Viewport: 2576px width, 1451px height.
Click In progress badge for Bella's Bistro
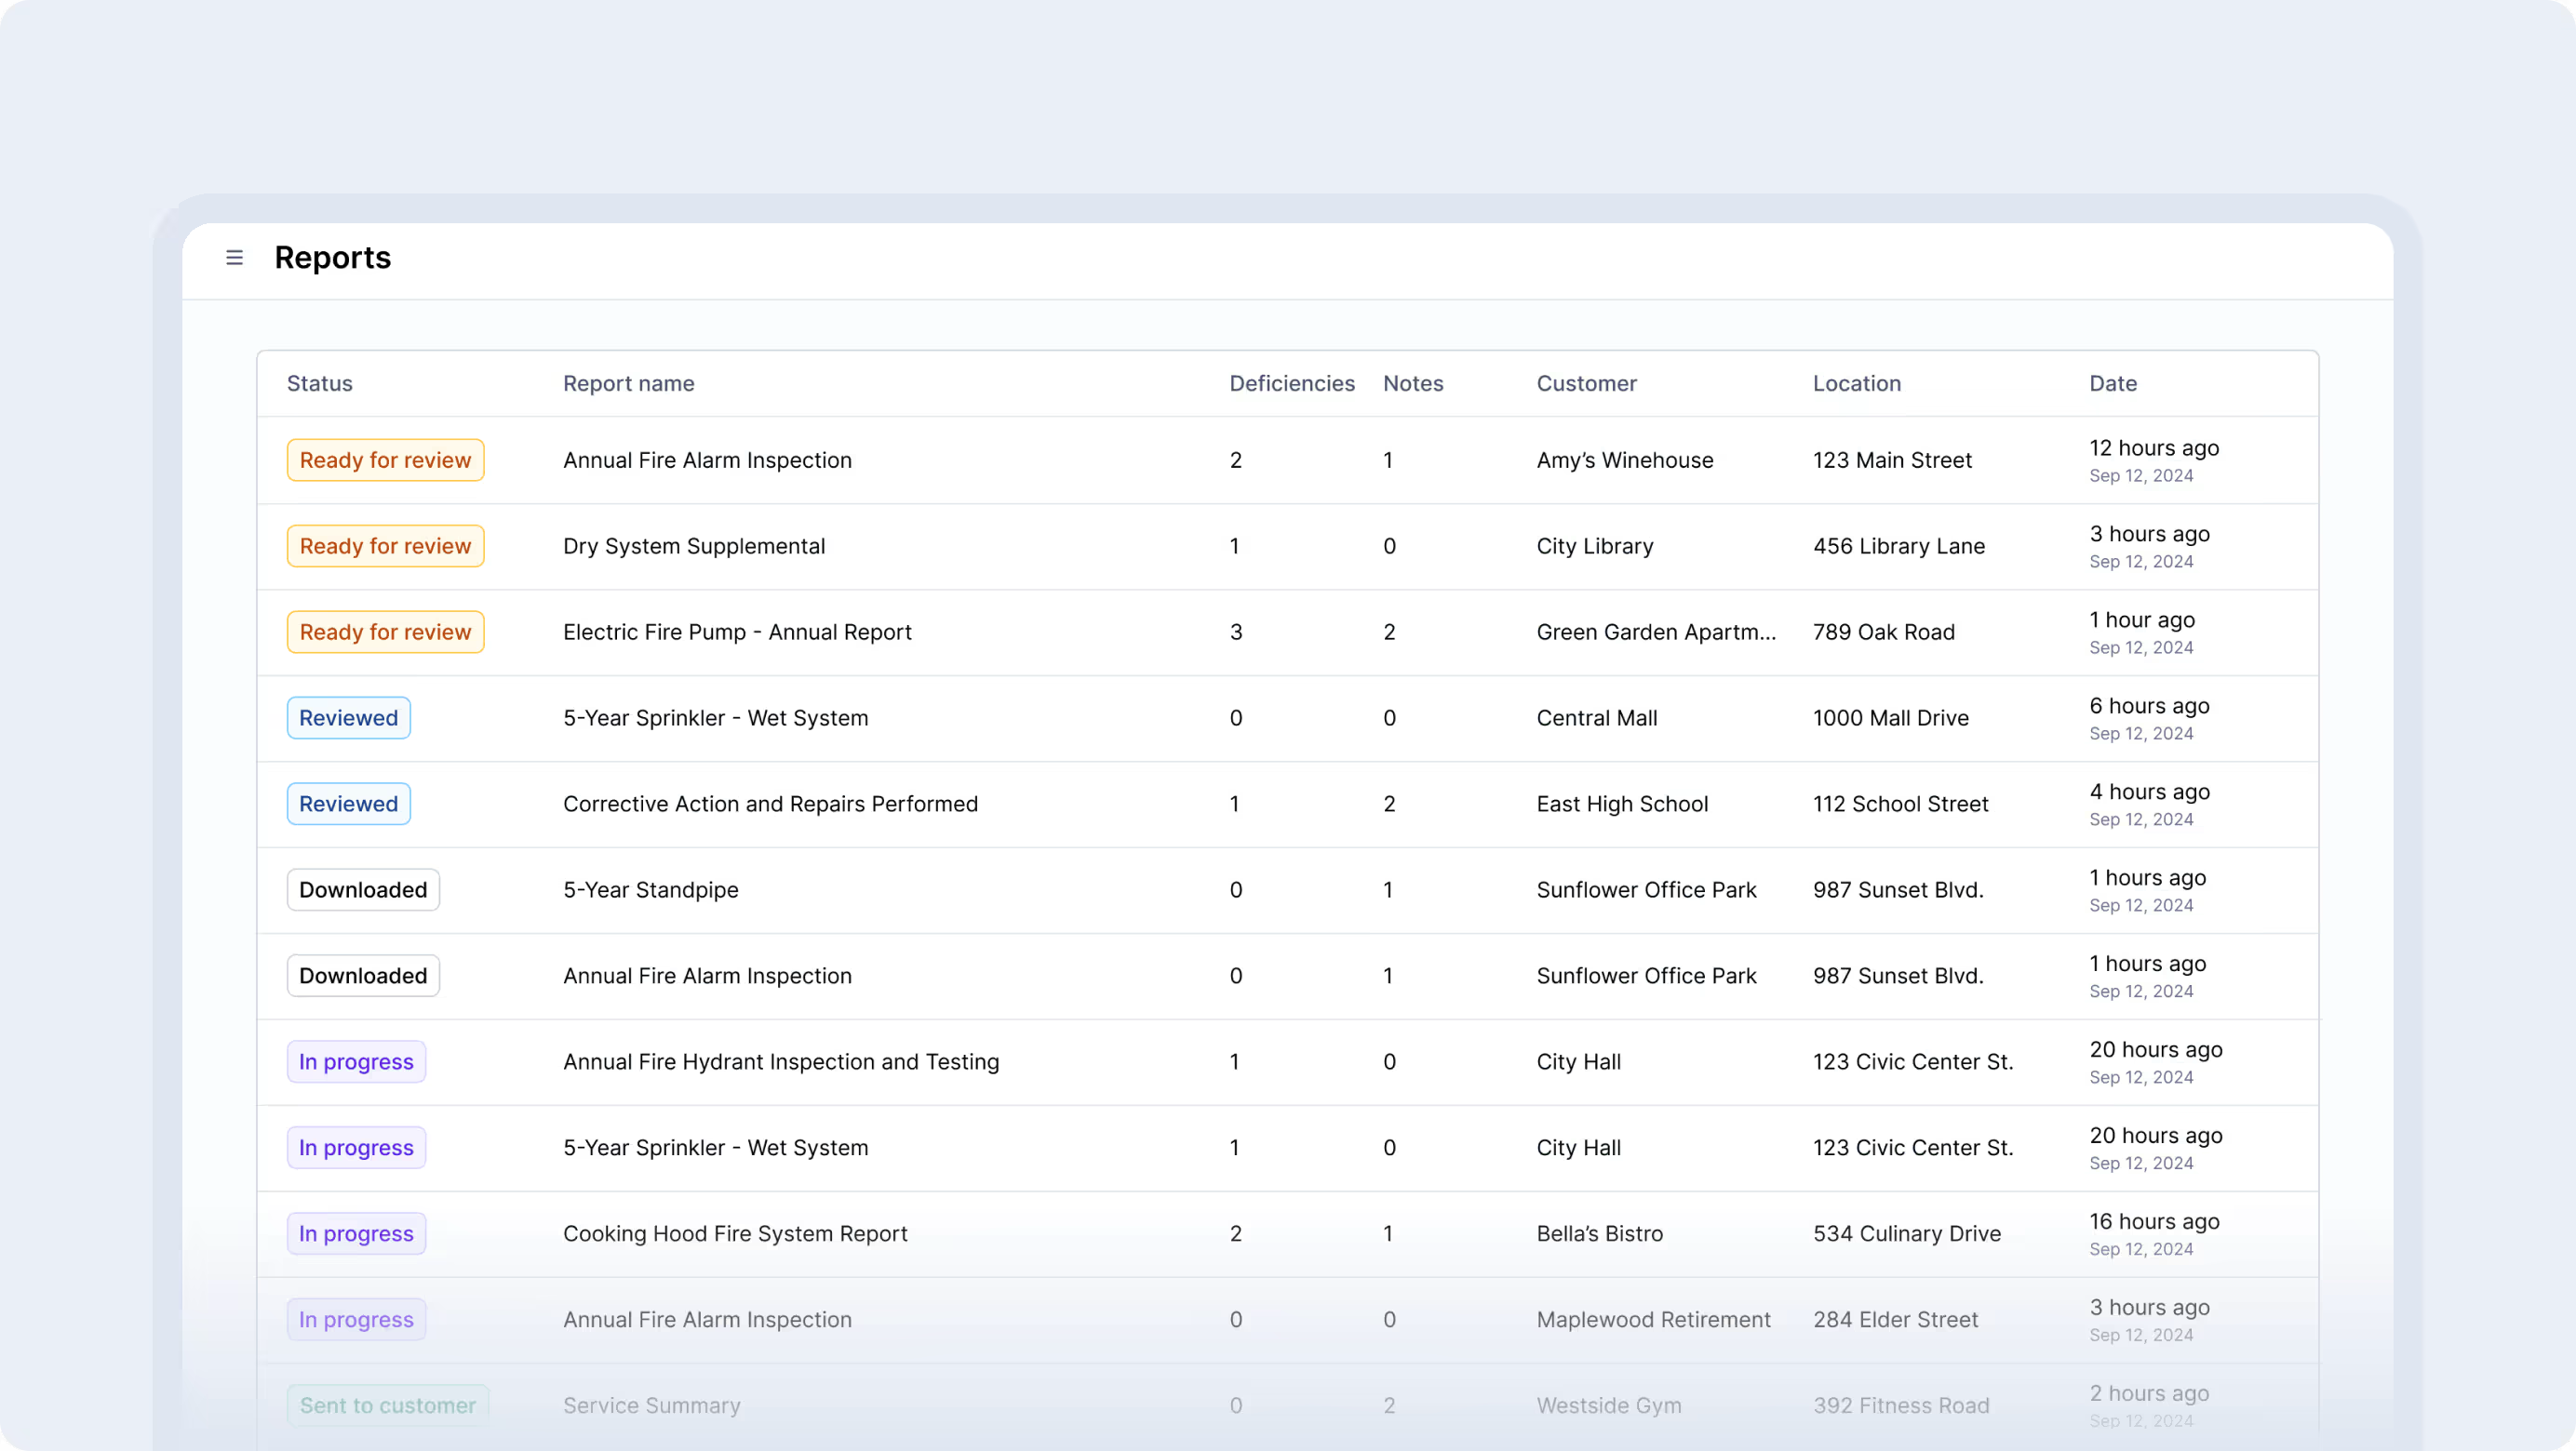click(x=356, y=1234)
